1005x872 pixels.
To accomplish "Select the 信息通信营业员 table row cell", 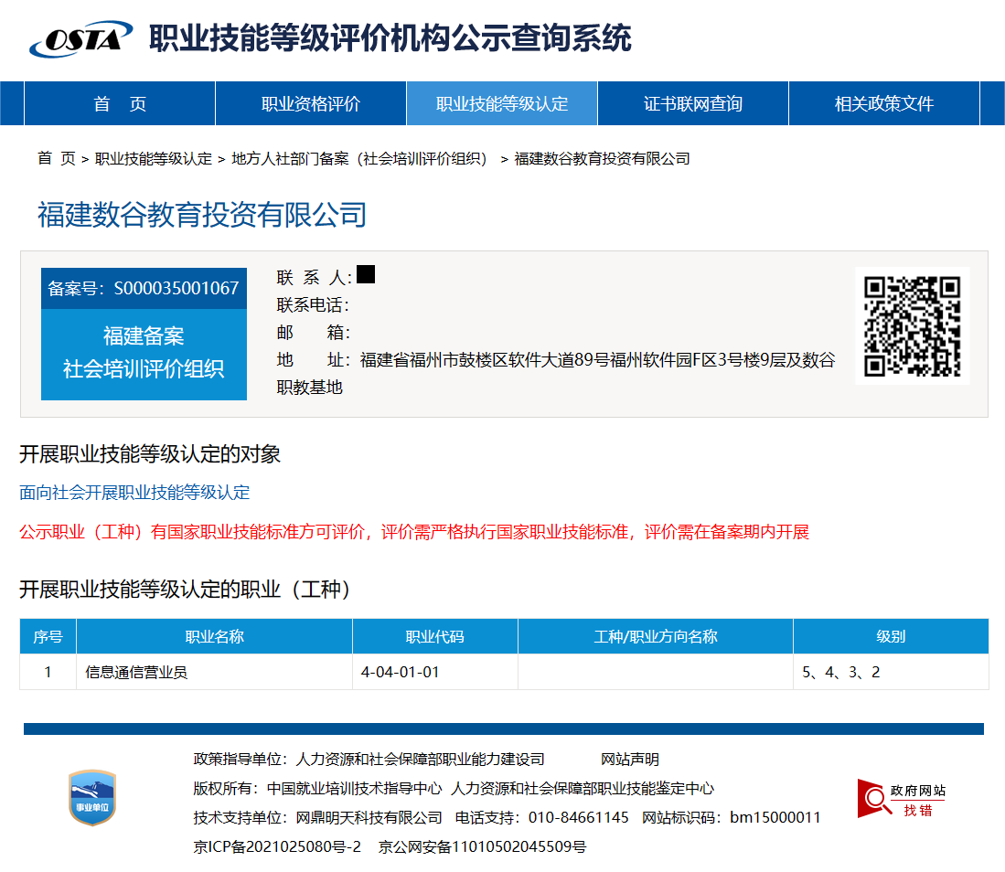I will tap(137, 673).
